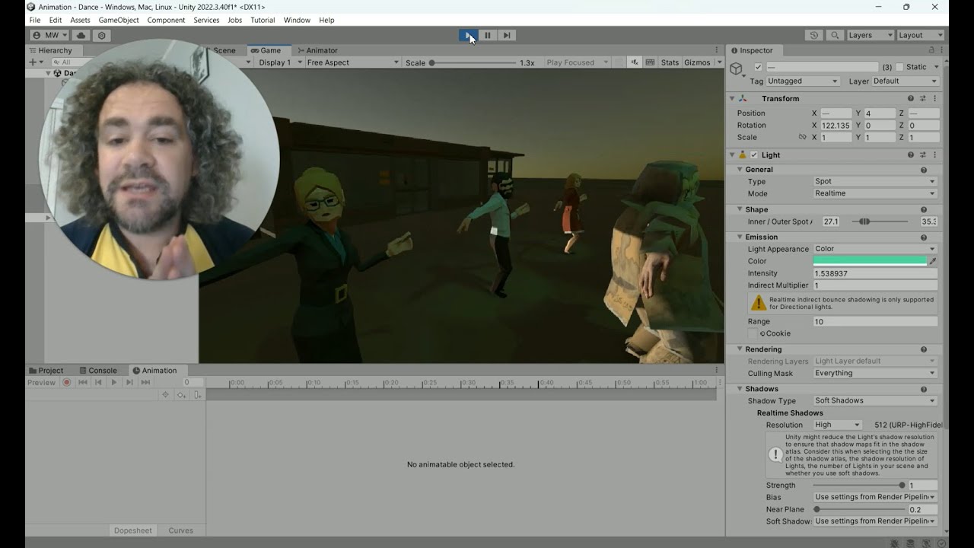The width and height of the screenshot is (974, 548).
Task: Adjust the shadow Strength slider
Action: click(x=858, y=485)
